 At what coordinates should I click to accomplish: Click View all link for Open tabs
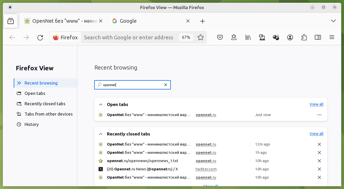[x=316, y=104]
